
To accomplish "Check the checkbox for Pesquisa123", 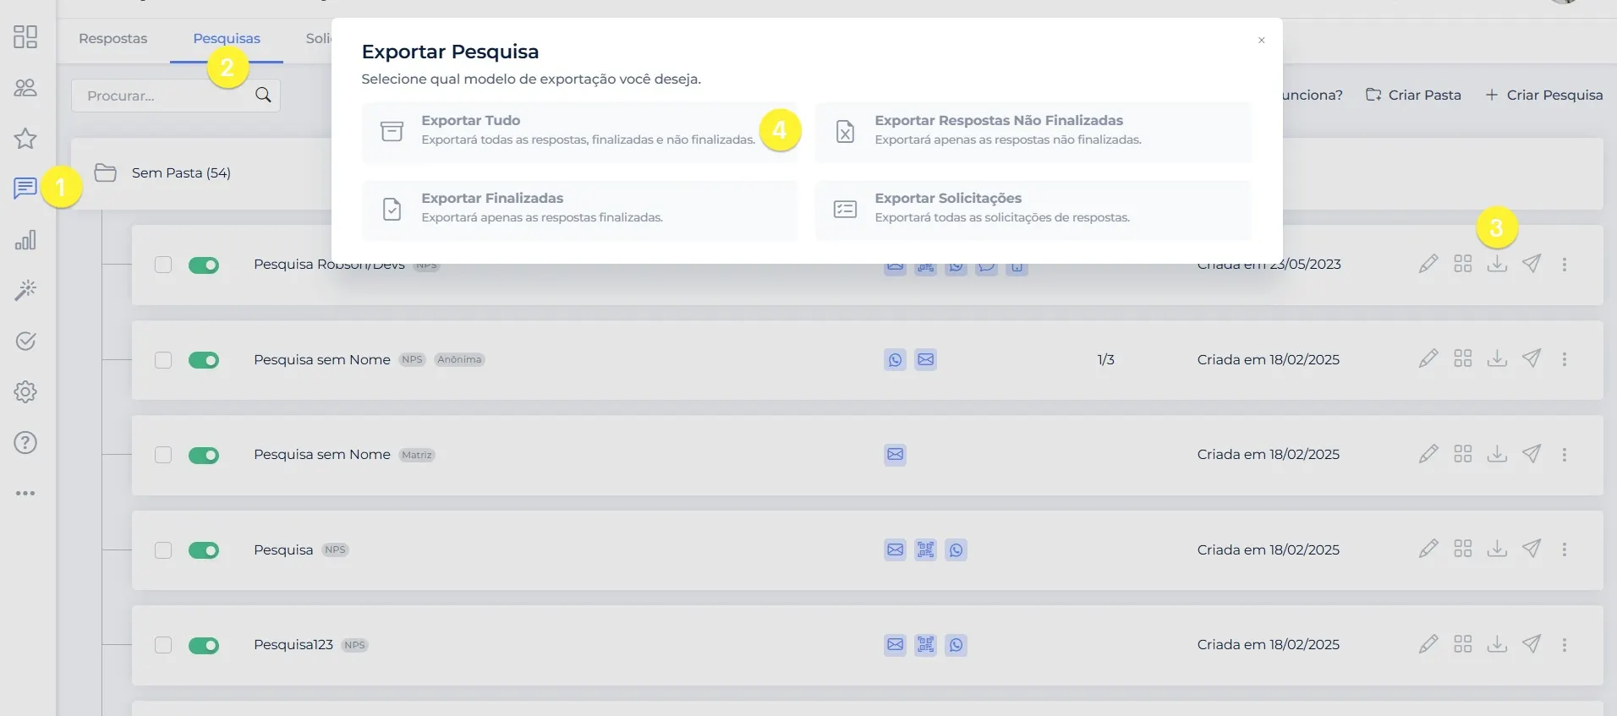I will pos(163,645).
